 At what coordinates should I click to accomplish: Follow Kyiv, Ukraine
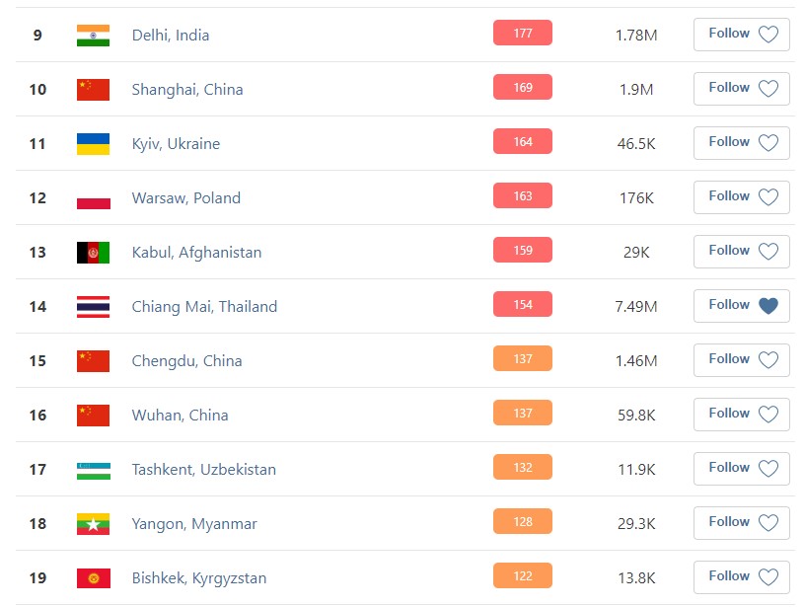[x=742, y=143]
